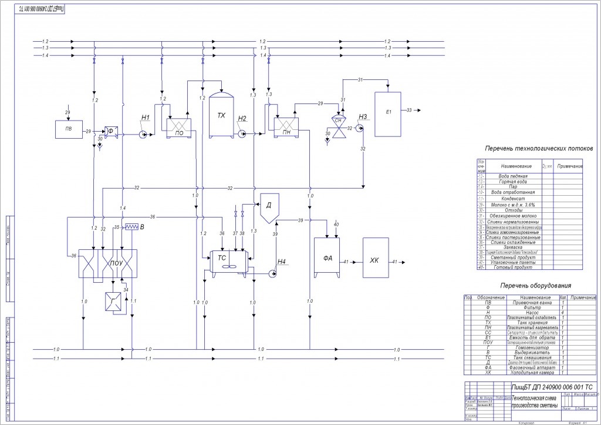Click the СН separator symbol
The image size is (601, 425).
(338, 125)
